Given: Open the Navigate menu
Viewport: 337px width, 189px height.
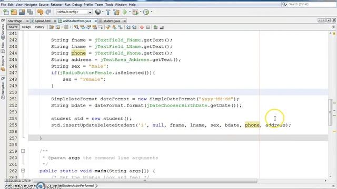Looking at the screenshot, I should point(31,5).
